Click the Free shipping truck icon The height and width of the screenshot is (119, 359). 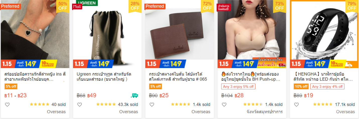pyautogui.click(x=134, y=95)
